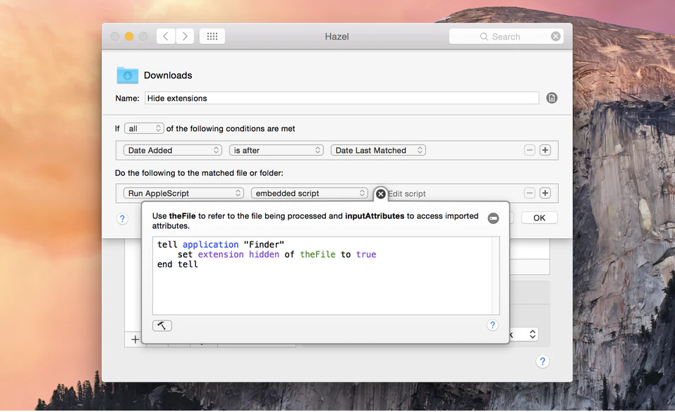The height and width of the screenshot is (412, 675).
Task: Add a folder with the plus button
Action: [x=135, y=339]
